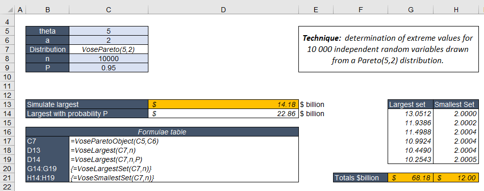The height and width of the screenshot is (191, 484).
Task: Select P value cell containing 0.95
Action: (x=109, y=68)
